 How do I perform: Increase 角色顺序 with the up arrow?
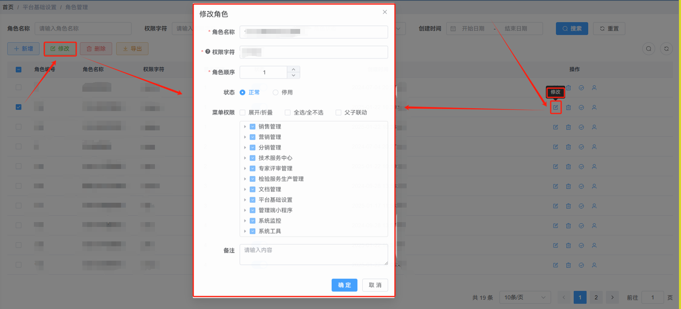pyautogui.click(x=293, y=69)
